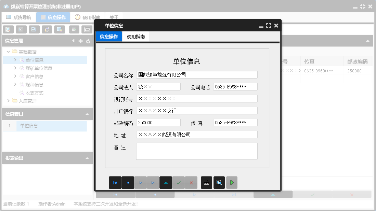
Task: Expand the 煤矿单位信息 tree node
Action: click(15, 68)
